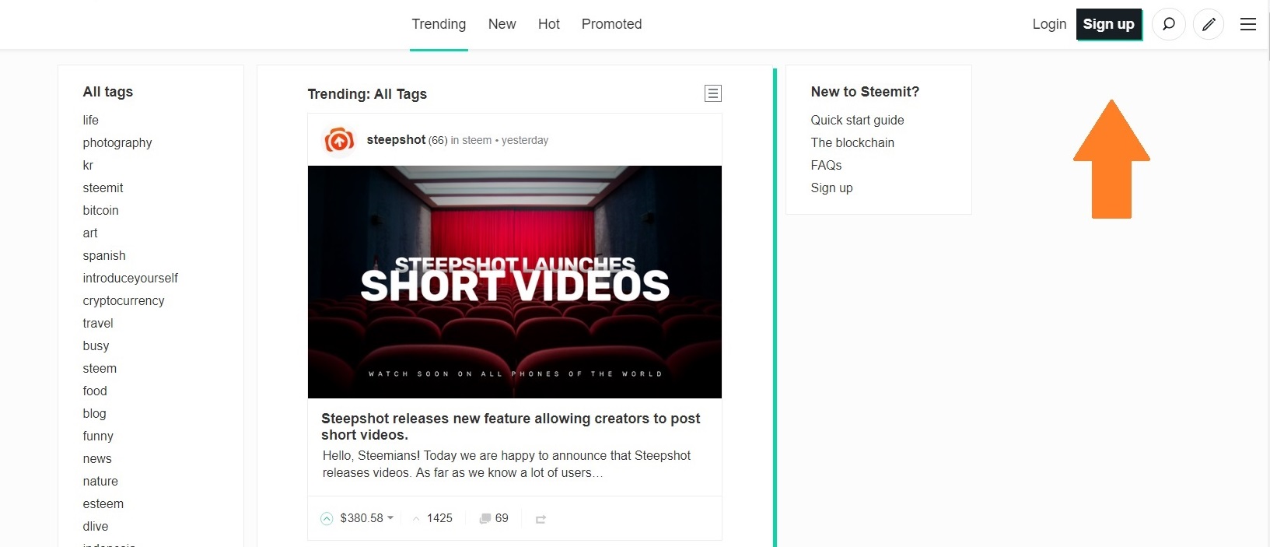Select the All tags heading
1270x547 pixels.
[x=108, y=92]
